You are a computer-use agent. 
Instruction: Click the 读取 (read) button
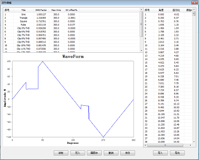pyautogui.click(x=61, y=153)
